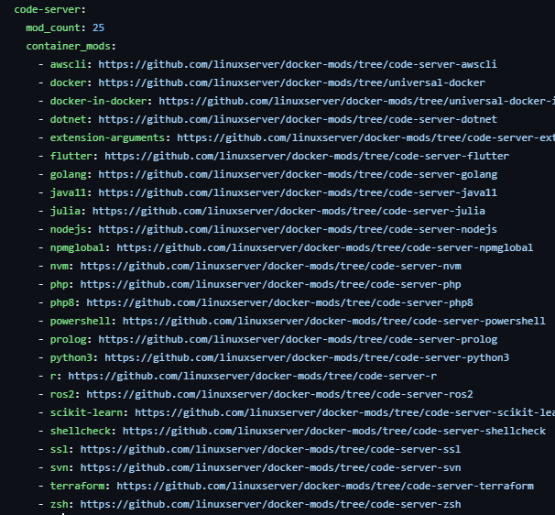
Task: Open the scikit-learn mod URL
Action: pos(344,413)
